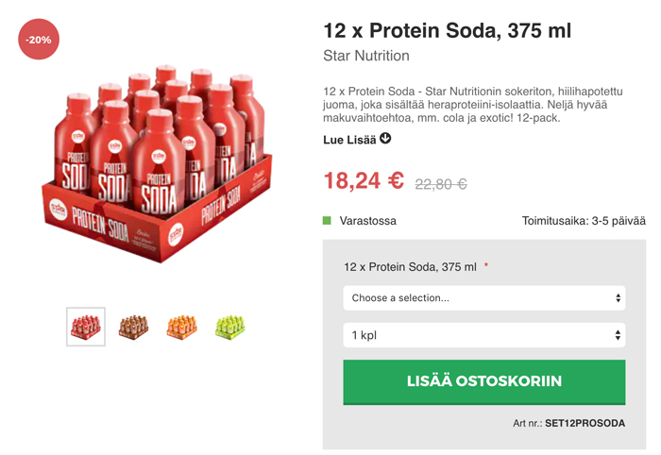661x455 pixels.
Task: Open the 'Choose a selection...' flavor dropdown
Action: (x=483, y=298)
